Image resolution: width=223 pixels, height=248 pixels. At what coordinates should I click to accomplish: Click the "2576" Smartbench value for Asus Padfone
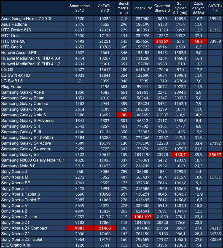(x=80, y=24)
